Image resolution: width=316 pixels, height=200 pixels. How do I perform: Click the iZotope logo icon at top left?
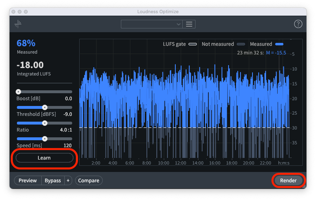[x=18, y=24]
